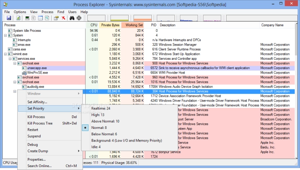Sort by the Company Name column header

(277, 25)
